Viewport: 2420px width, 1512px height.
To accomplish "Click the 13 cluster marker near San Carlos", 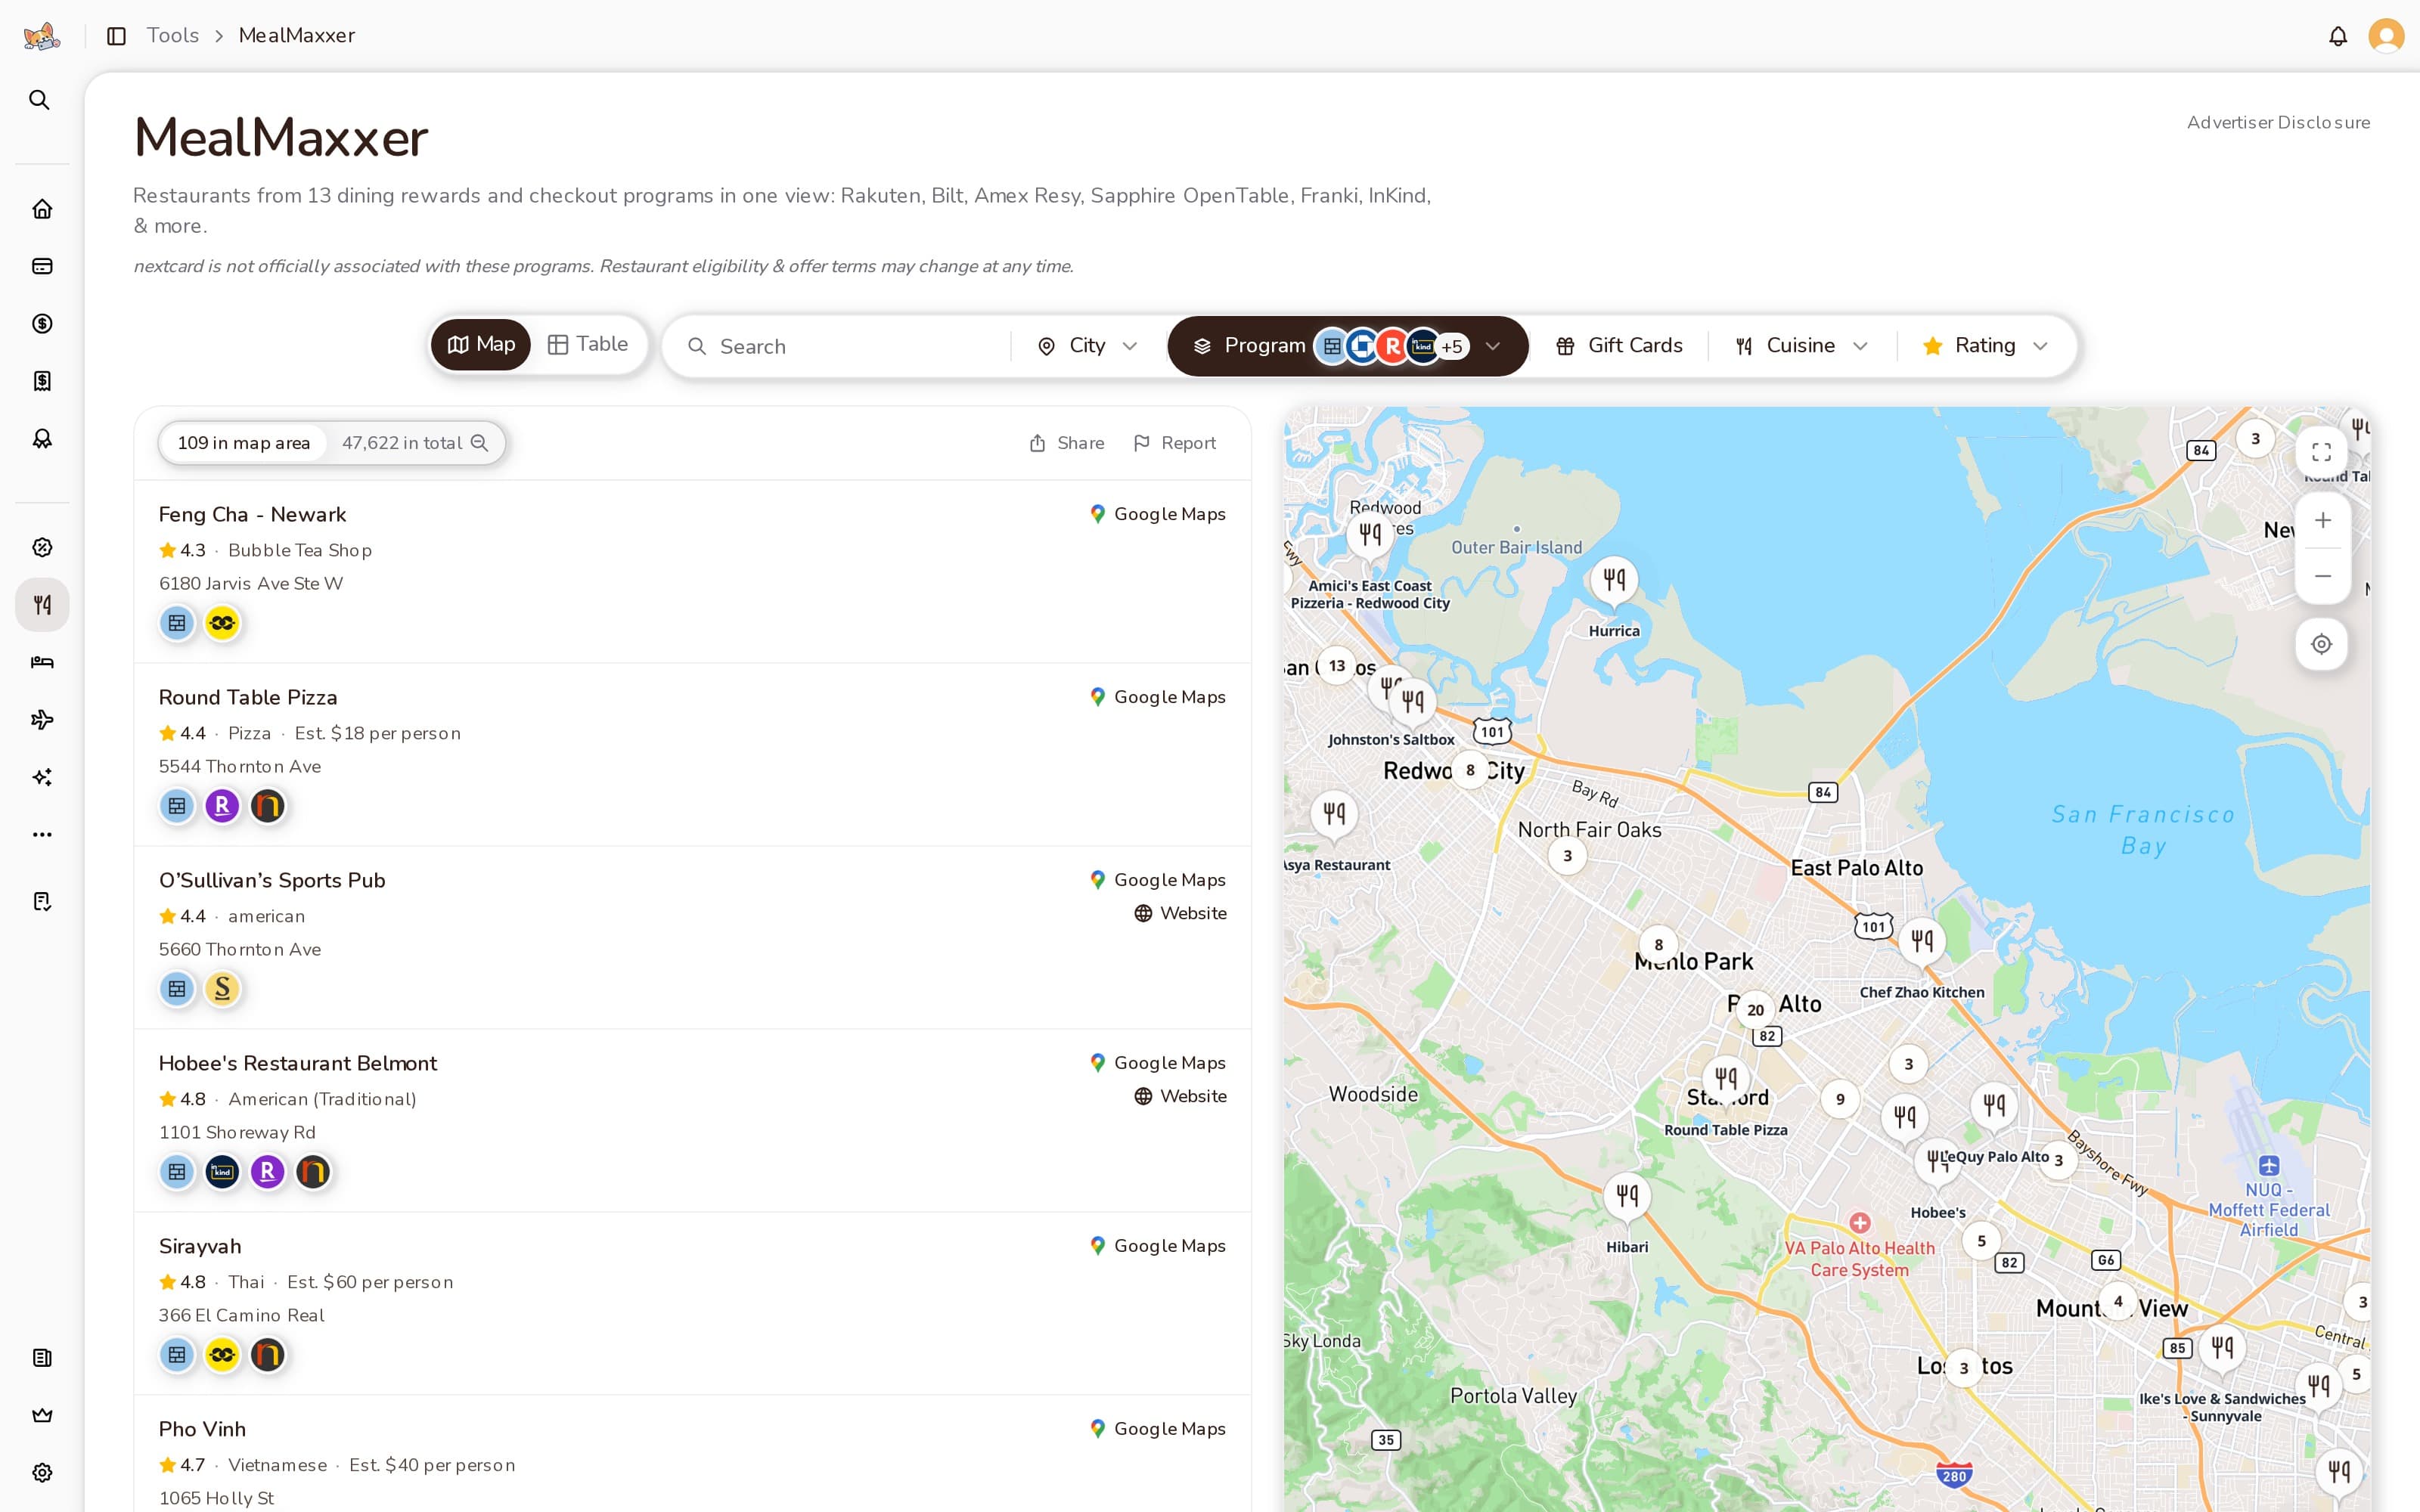I will coord(1336,666).
